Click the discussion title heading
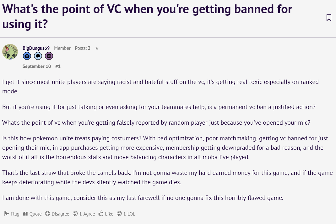 pos(147,17)
